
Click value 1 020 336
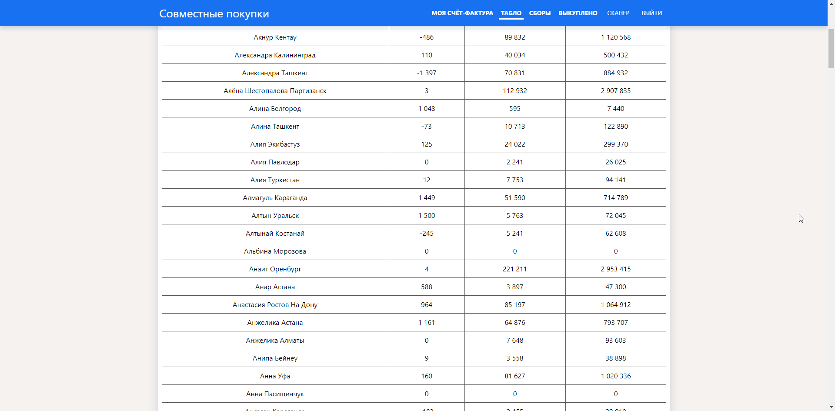tap(616, 376)
